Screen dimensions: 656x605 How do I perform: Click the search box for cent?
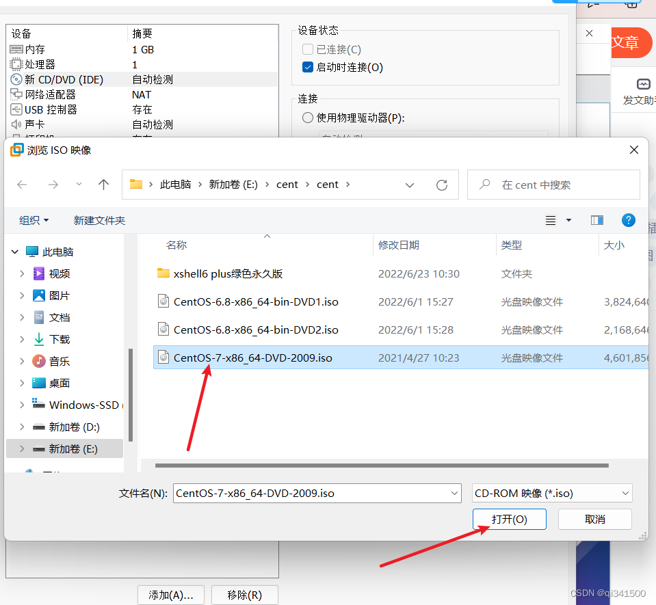[x=553, y=185]
